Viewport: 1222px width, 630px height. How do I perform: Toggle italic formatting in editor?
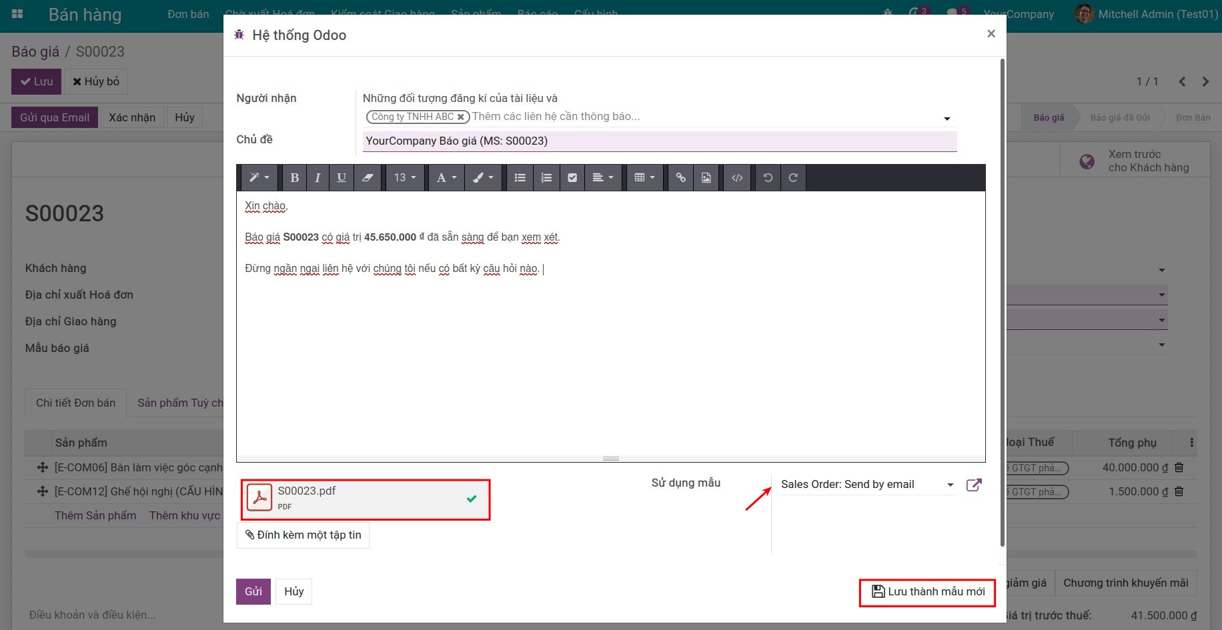pyautogui.click(x=318, y=178)
